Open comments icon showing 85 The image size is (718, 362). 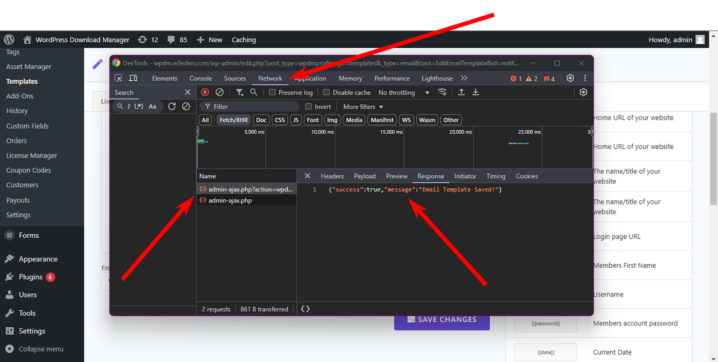(177, 40)
